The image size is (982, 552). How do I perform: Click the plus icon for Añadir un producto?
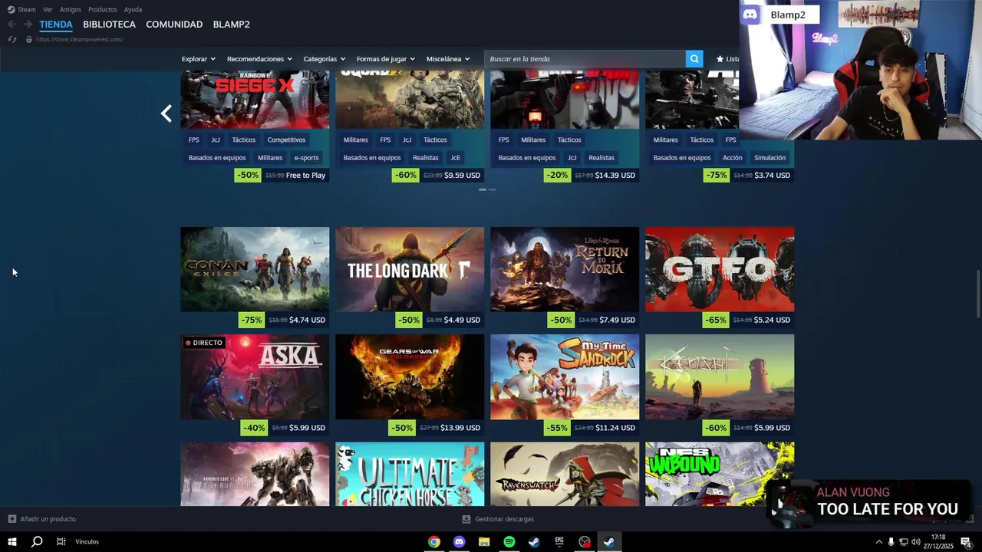tap(12, 519)
